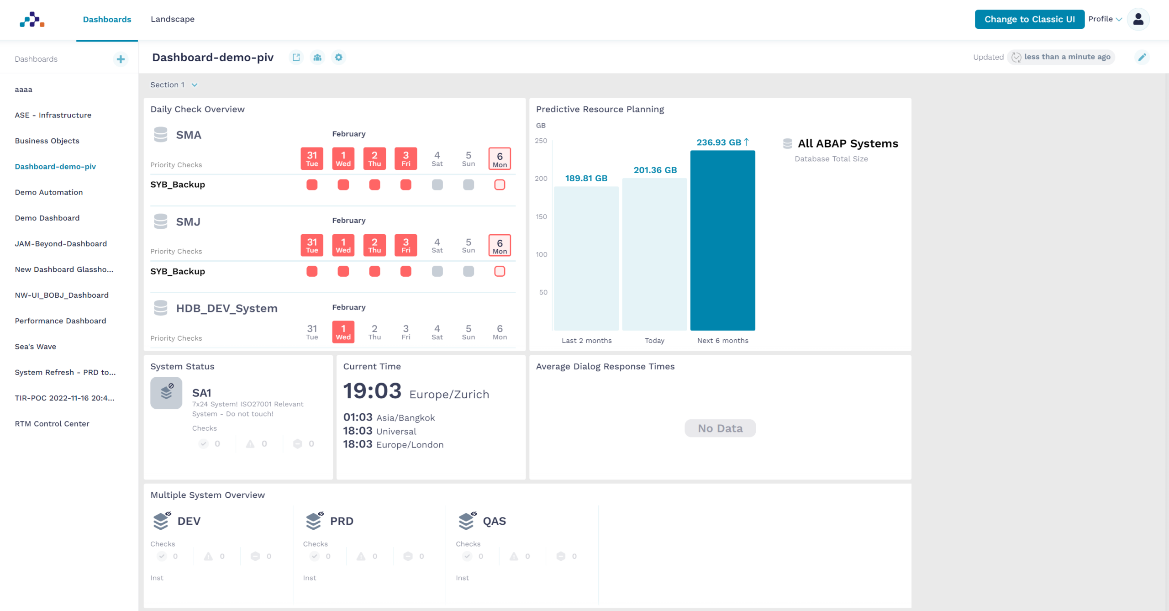
Task: Click the SMA database icon in Daily Check Overview
Action: [x=161, y=134]
